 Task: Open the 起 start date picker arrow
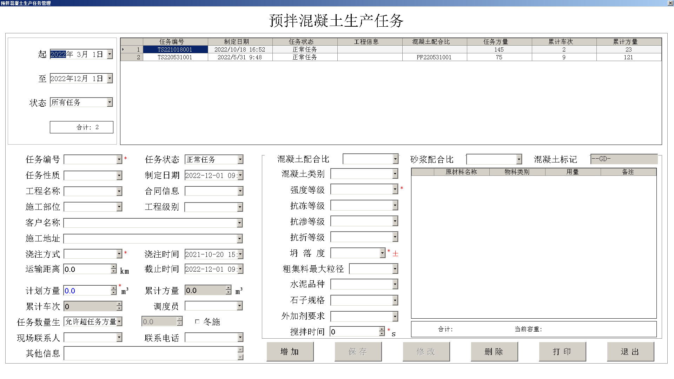110,54
